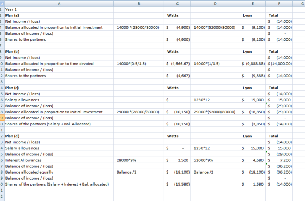Select column F header
The height and width of the screenshot is (201, 305).
click(x=279, y=3)
